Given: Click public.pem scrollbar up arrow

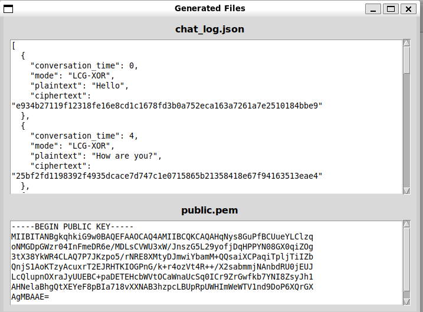Looking at the screenshot, I should coord(406,224).
